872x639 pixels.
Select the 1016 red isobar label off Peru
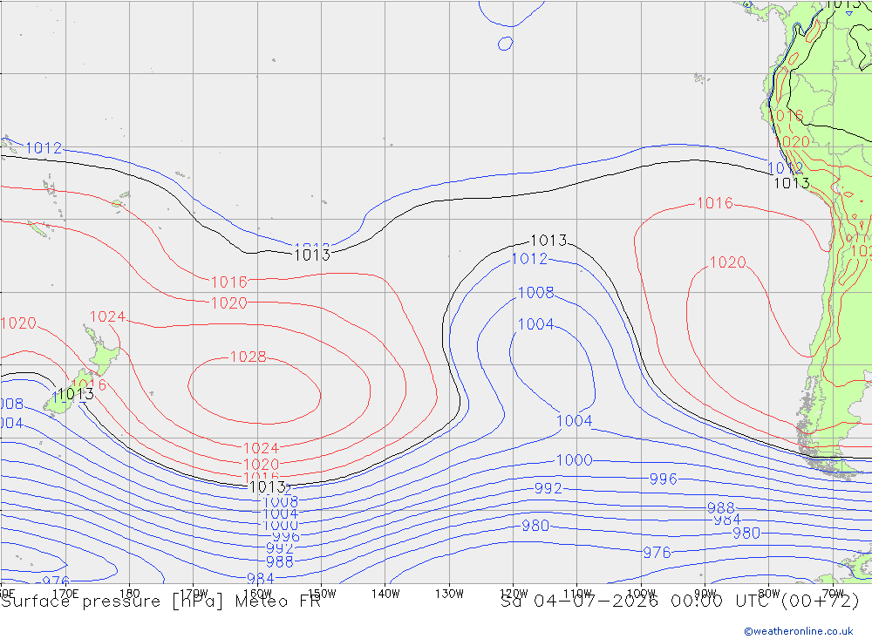click(x=715, y=203)
